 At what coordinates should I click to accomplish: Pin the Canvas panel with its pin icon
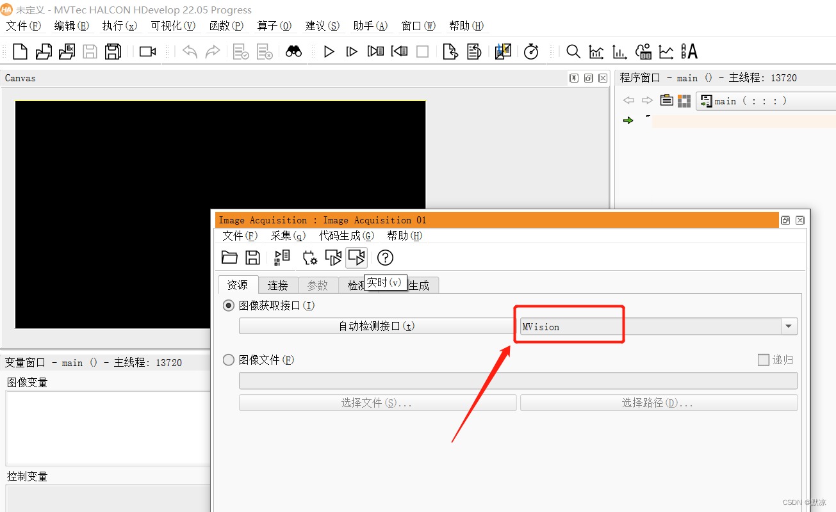tap(574, 78)
